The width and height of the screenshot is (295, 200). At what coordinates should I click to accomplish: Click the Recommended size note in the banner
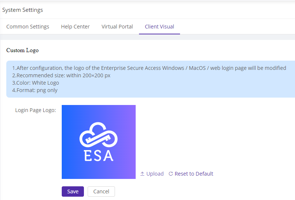coord(61,75)
